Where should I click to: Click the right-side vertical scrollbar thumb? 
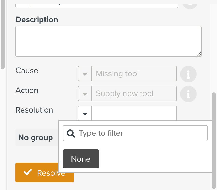click(x=214, y=139)
